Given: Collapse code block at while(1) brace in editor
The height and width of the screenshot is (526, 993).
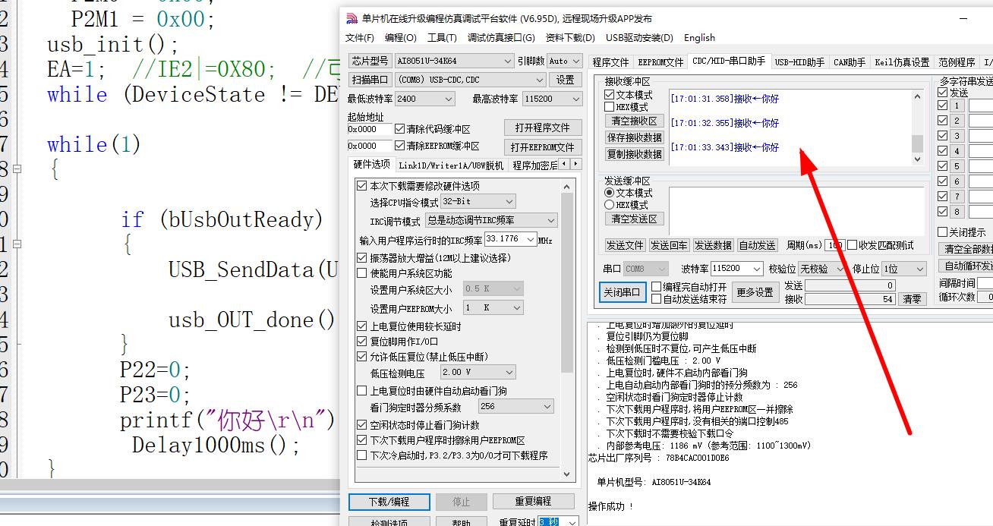Looking at the screenshot, I should [x=17, y=169].
